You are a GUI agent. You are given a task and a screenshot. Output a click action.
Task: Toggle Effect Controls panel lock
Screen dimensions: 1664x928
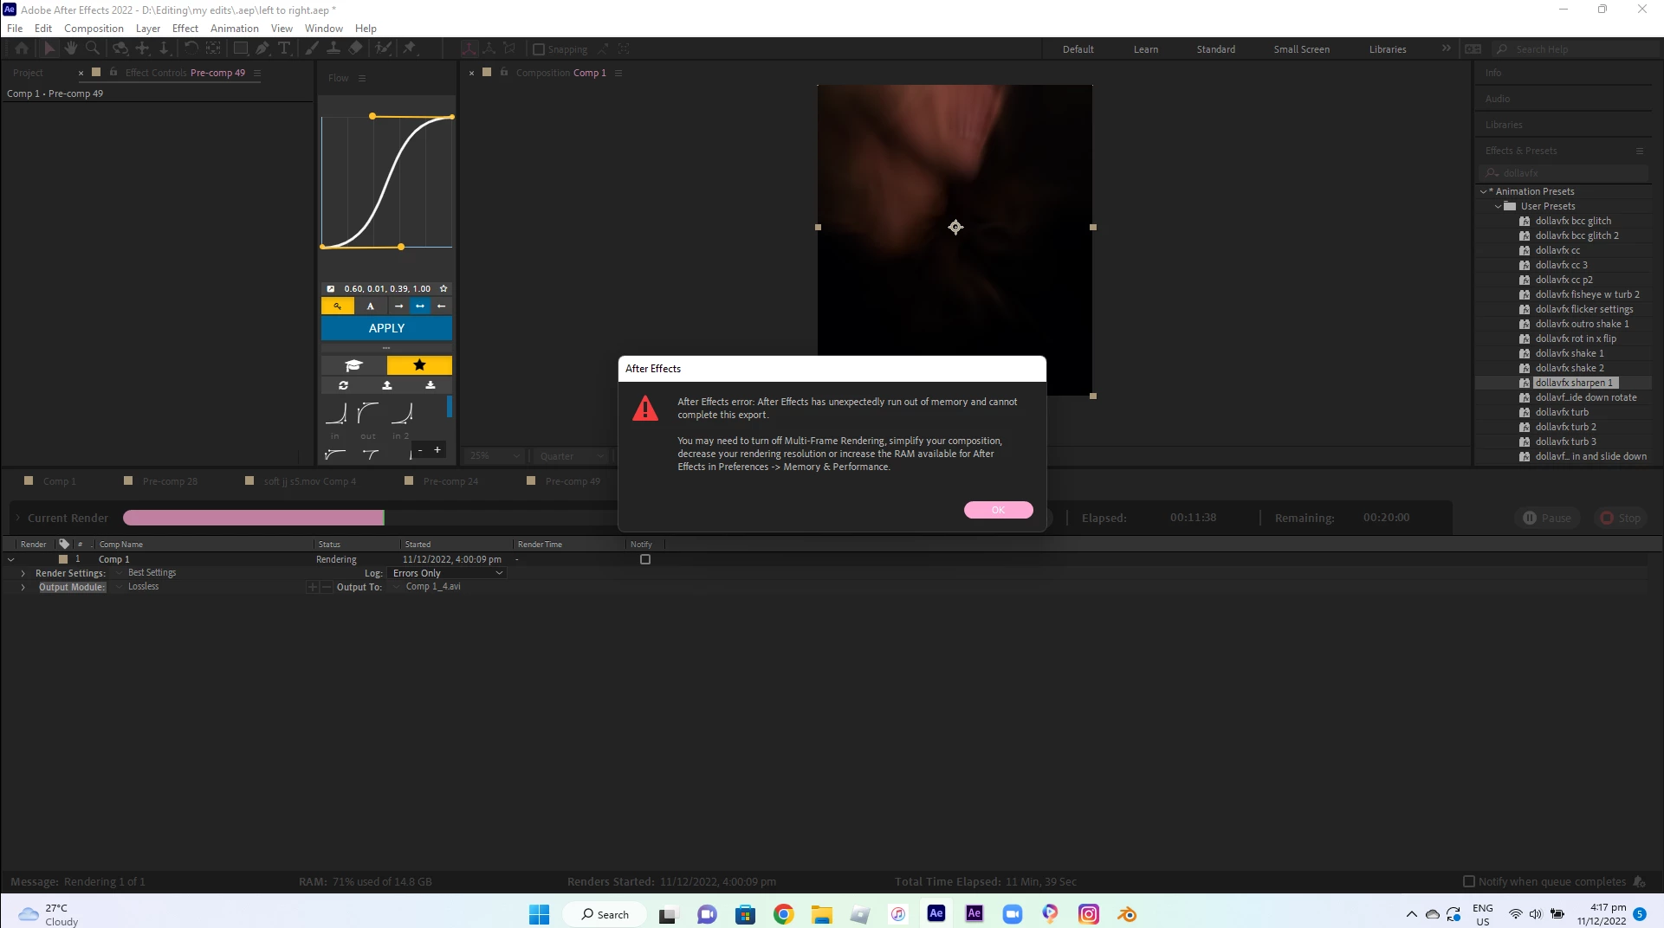tap(113, 72)
